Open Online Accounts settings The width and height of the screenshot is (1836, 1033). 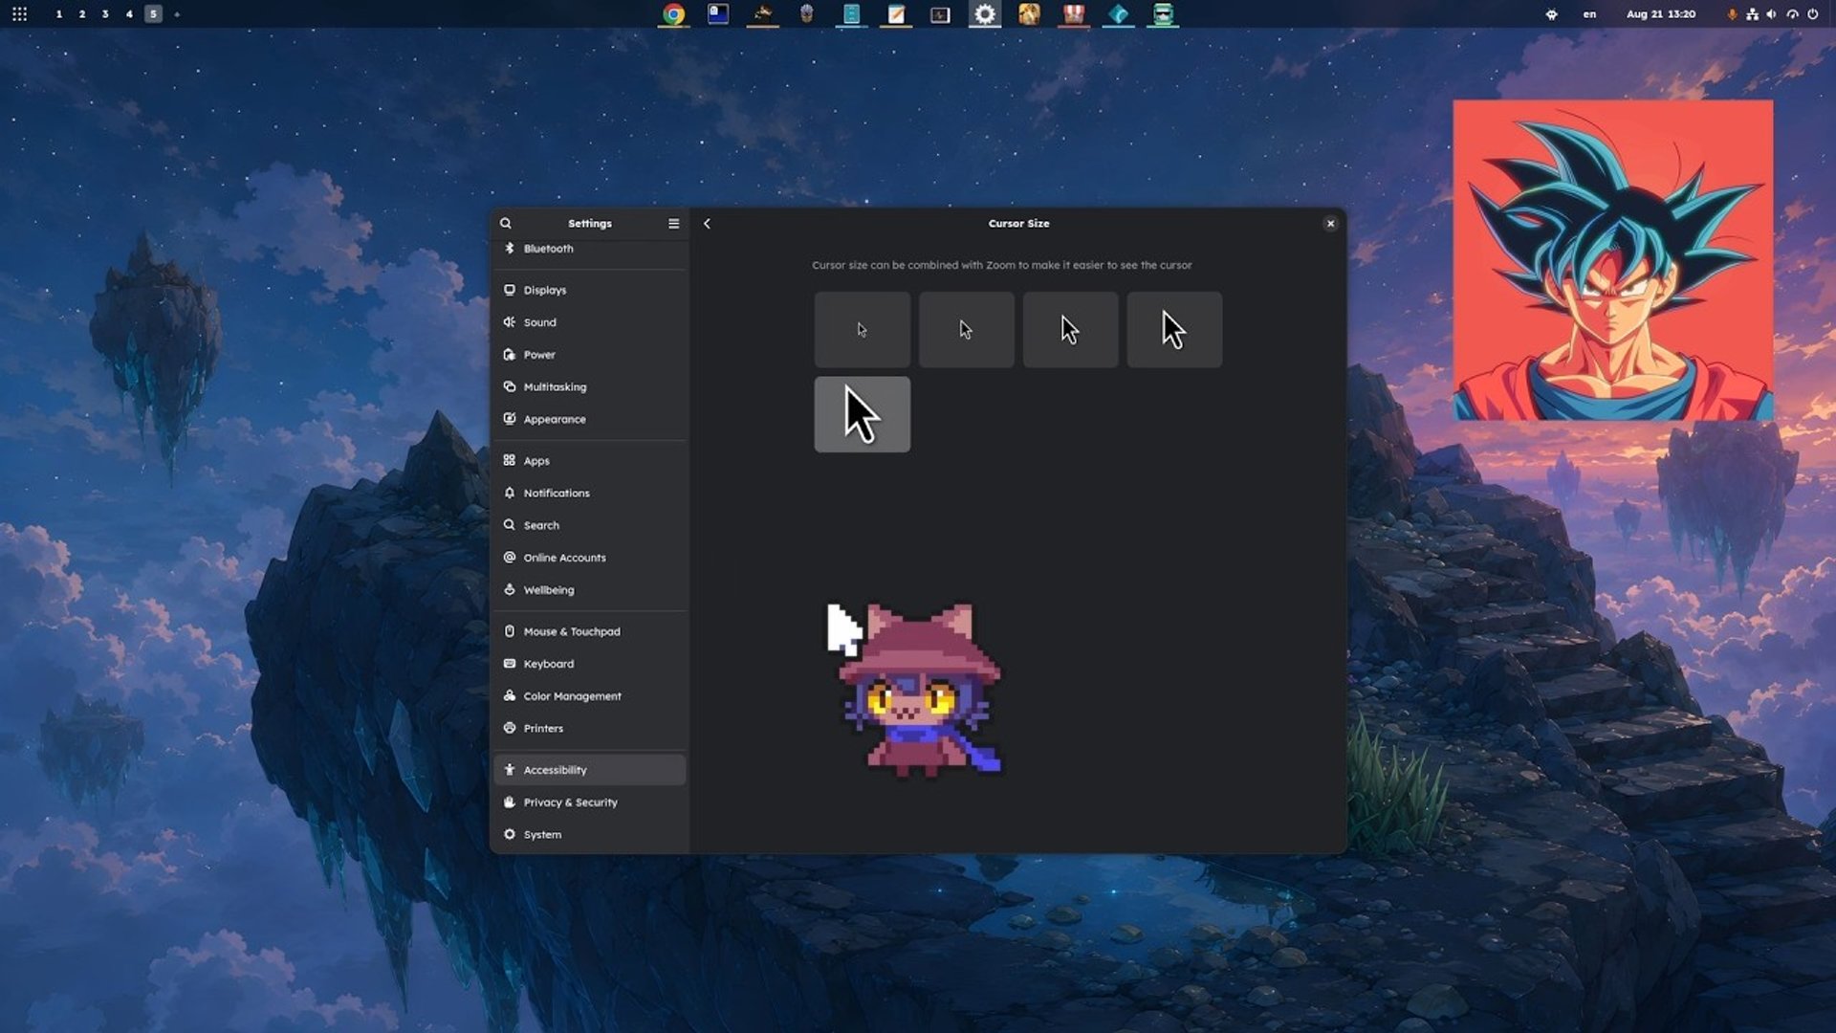click(590, 558)
